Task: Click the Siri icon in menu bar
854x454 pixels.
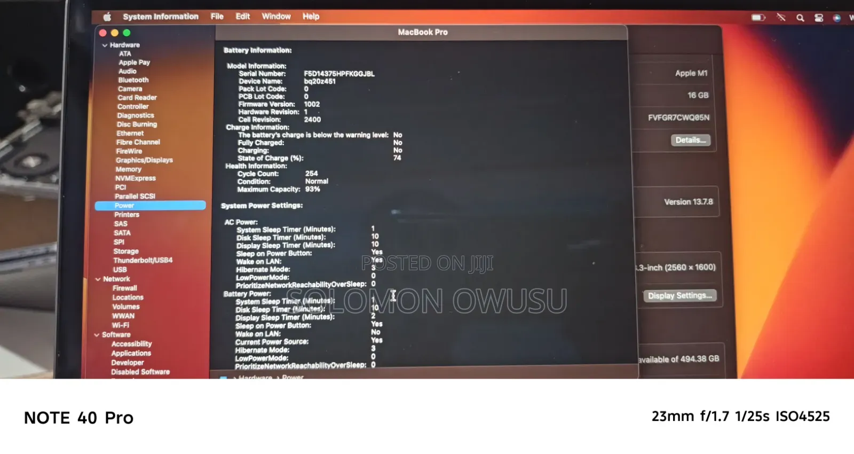Action: [836, 18]
